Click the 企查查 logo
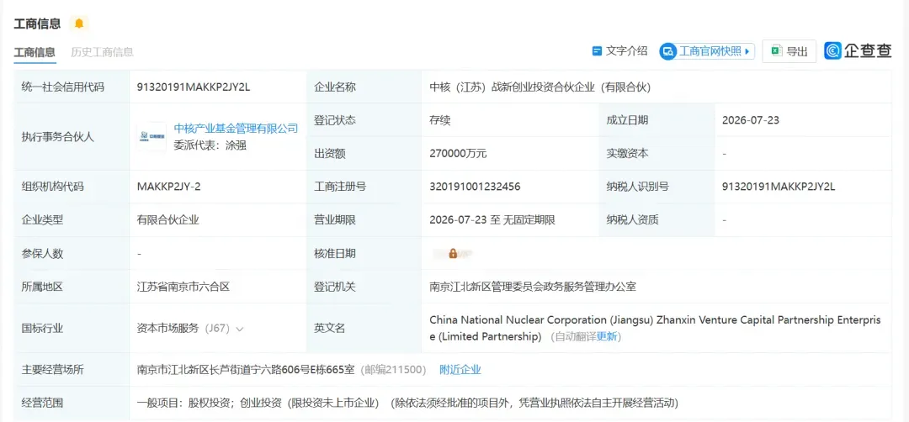Viewport: 909px width, 422px height. (x=858, y=51)
